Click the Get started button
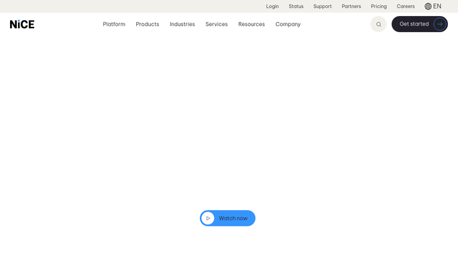458x257 pixels. point(420,24)
